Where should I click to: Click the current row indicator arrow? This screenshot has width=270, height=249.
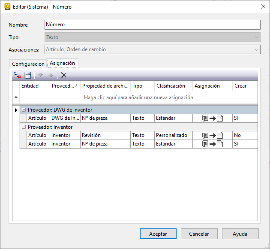click(16, 110)
